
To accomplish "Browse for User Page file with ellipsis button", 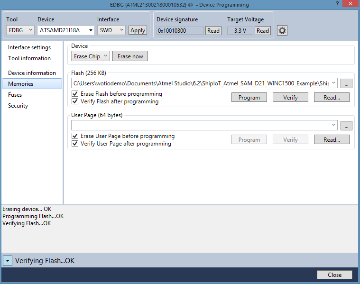I will 346,126.
